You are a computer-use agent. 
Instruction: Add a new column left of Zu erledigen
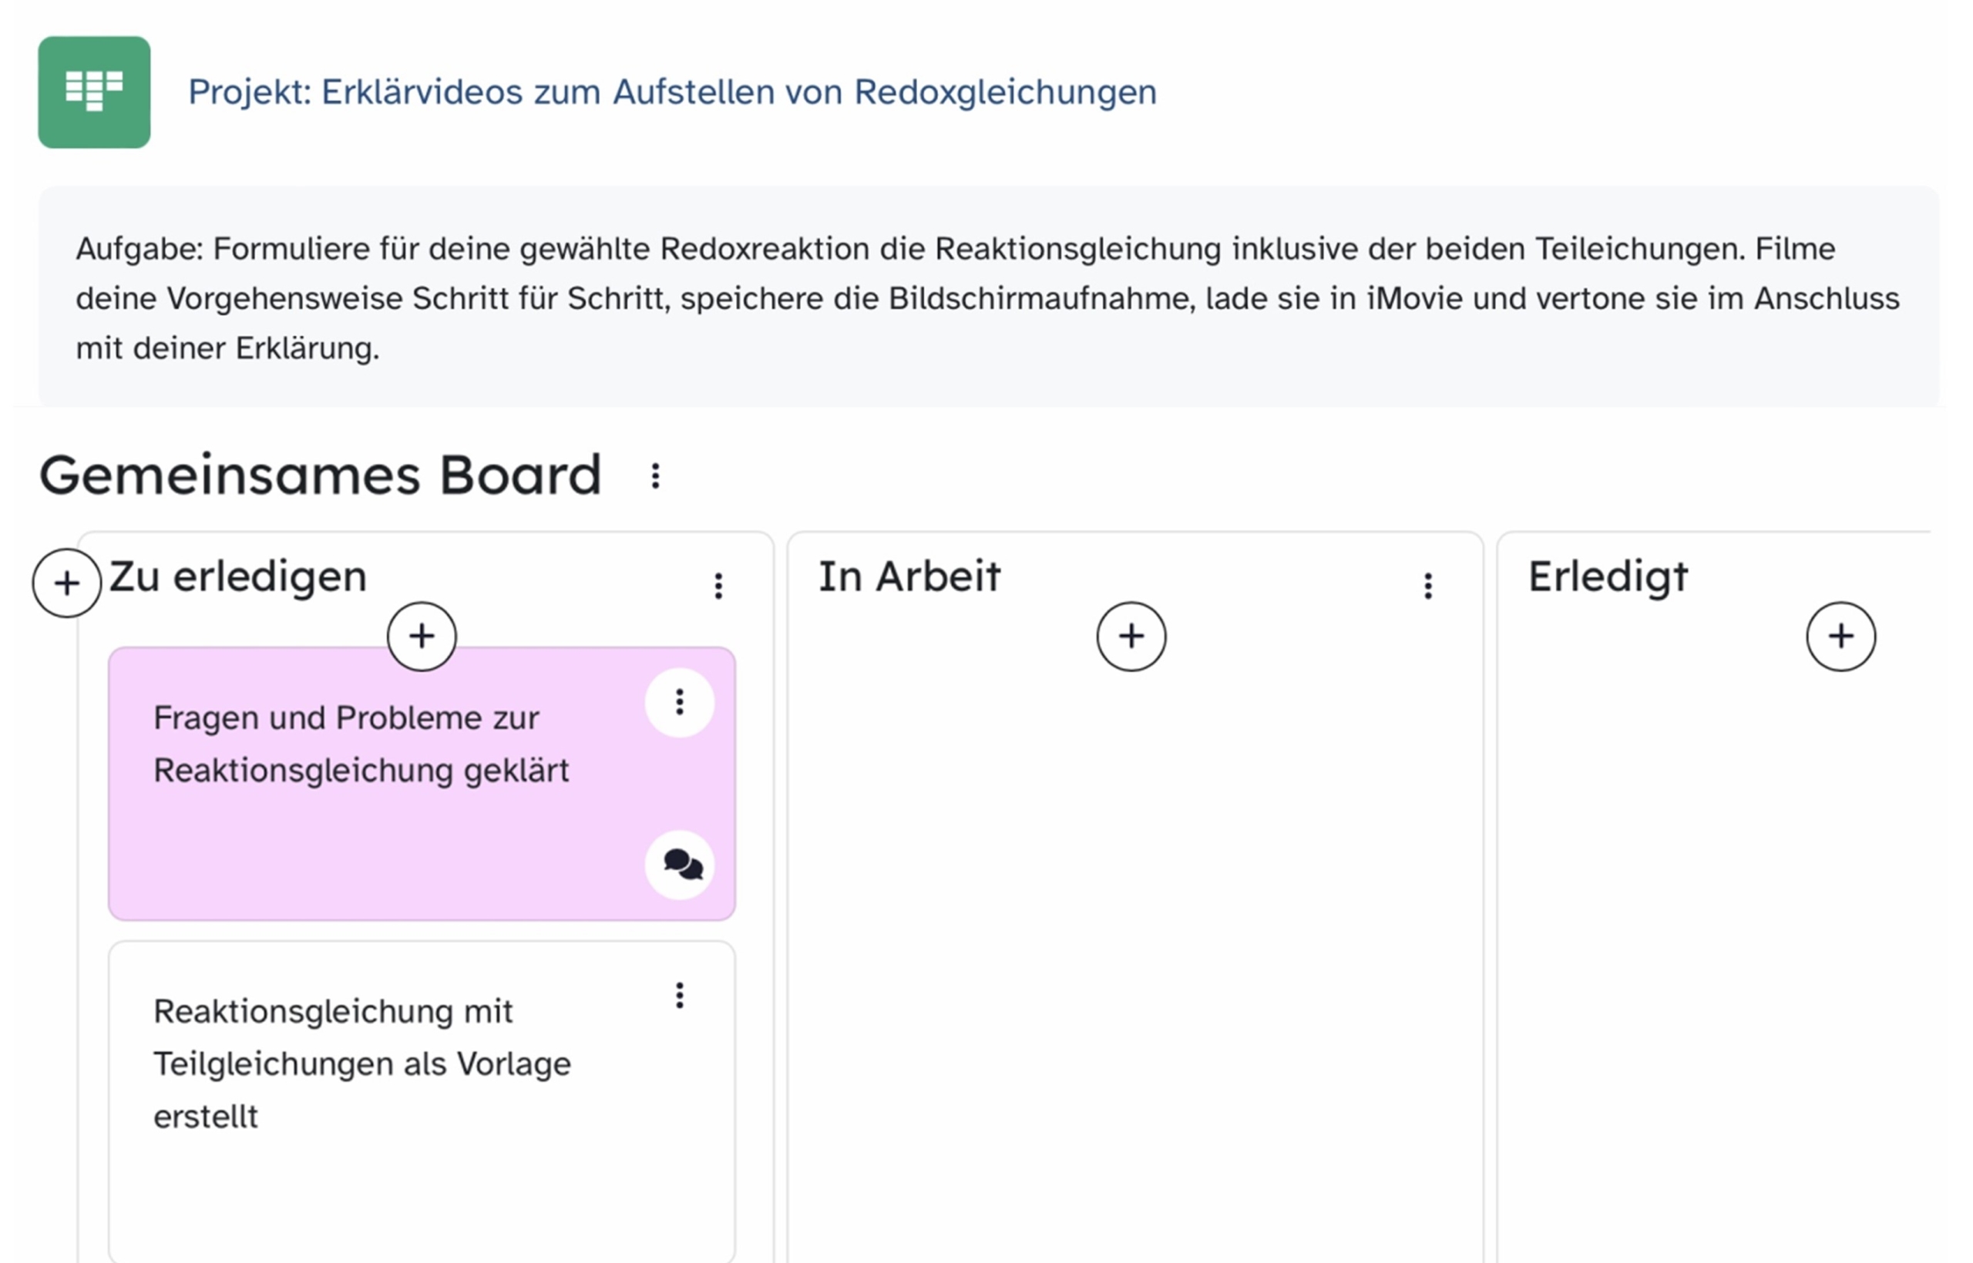67,583
